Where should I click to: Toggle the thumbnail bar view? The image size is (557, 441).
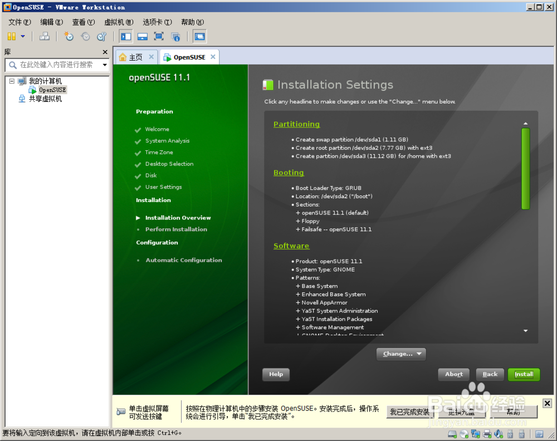click(x=143, y=36)
